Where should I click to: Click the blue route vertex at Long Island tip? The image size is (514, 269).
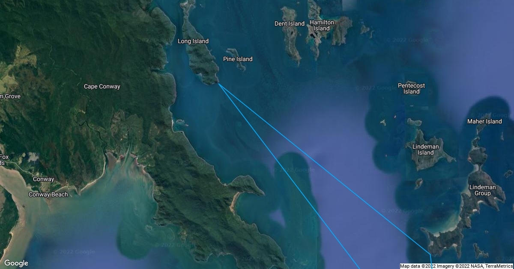click(219, 84)
